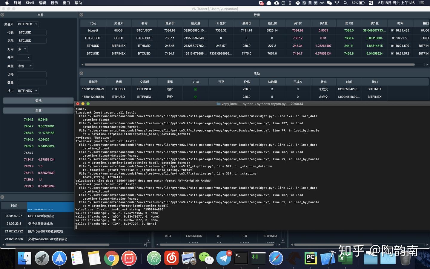Select order number 1558112985569
This screenshot has height=269, width=430.
[93, 97]
